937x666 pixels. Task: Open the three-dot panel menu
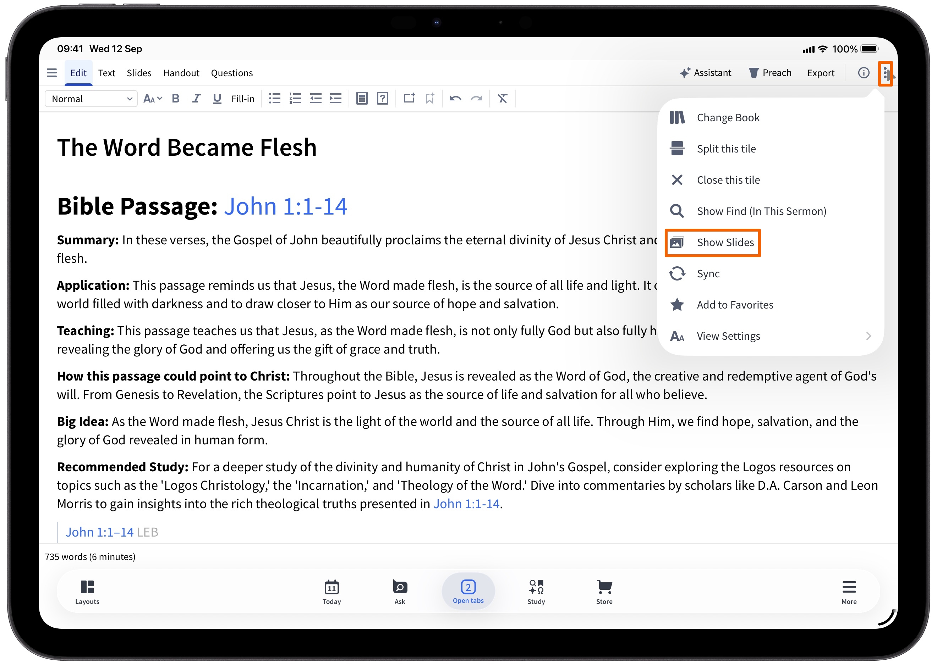point(885,74)
